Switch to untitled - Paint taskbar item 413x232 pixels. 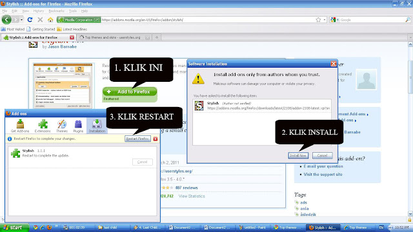pyautogui.click(x=252, y=227)
